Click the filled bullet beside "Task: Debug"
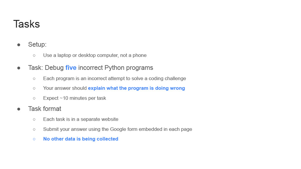Image resolution: width=301 pixels, height=169 pixels. (x=19, y=68)
